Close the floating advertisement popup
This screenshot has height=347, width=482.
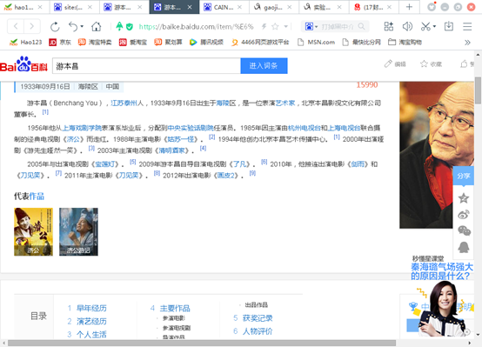[x=467, y=332]
